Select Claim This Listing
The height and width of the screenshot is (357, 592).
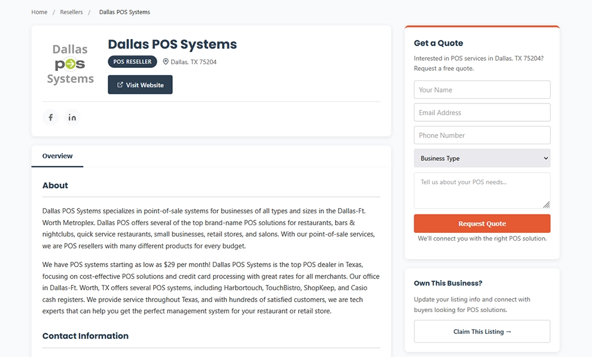[482, 332]
